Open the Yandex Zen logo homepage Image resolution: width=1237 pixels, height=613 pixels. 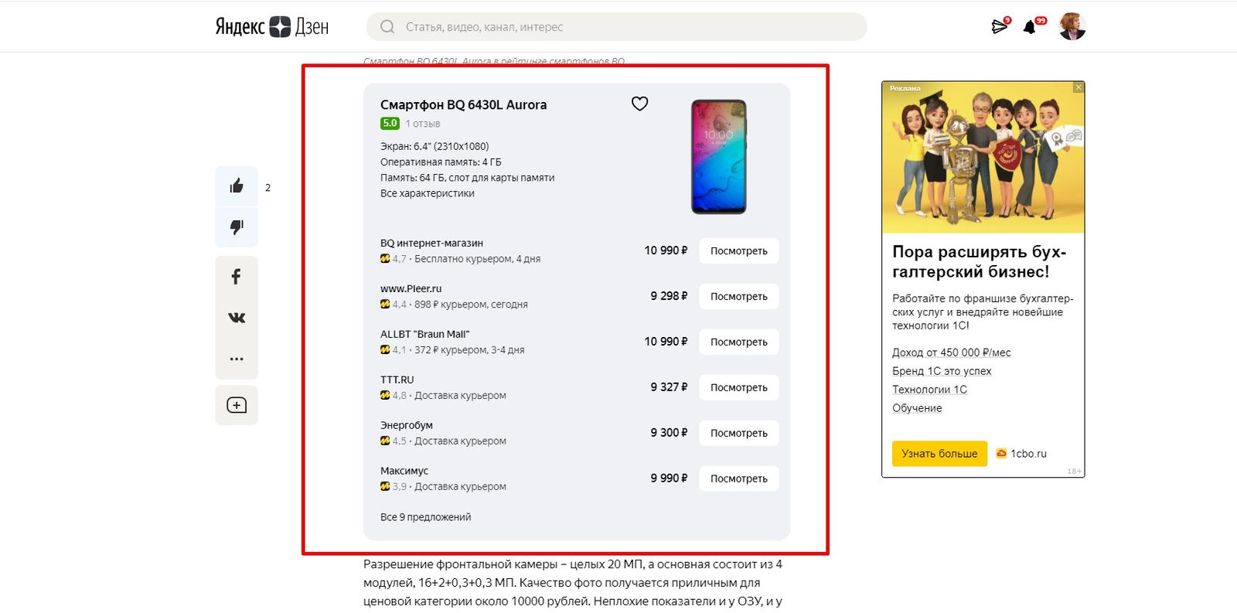click(x=271, y=27)
